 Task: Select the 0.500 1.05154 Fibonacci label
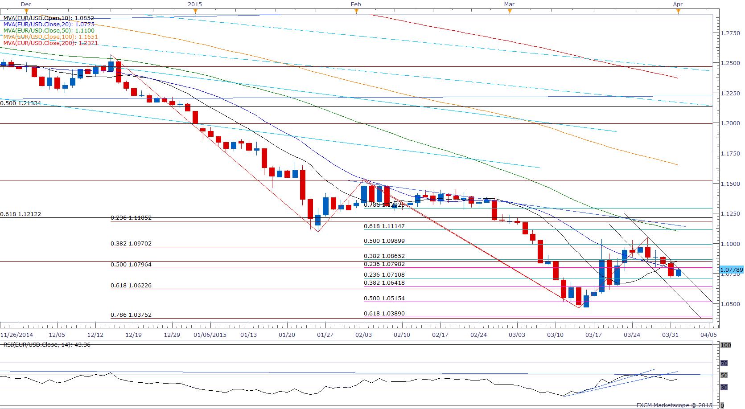point(384,299)
